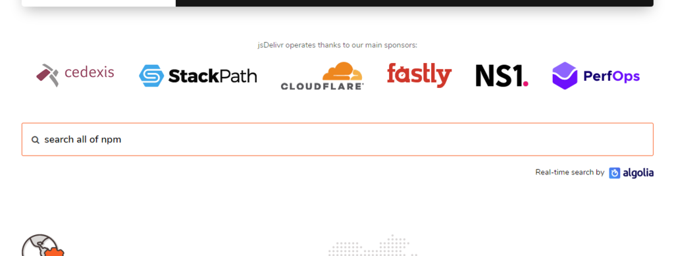674x256 pixels.
Task: Click the magnifier icon in search box
Action: [36, 140]
